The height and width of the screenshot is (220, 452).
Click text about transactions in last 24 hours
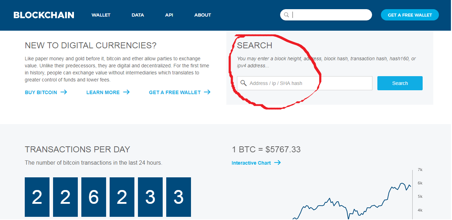(93, 163)
